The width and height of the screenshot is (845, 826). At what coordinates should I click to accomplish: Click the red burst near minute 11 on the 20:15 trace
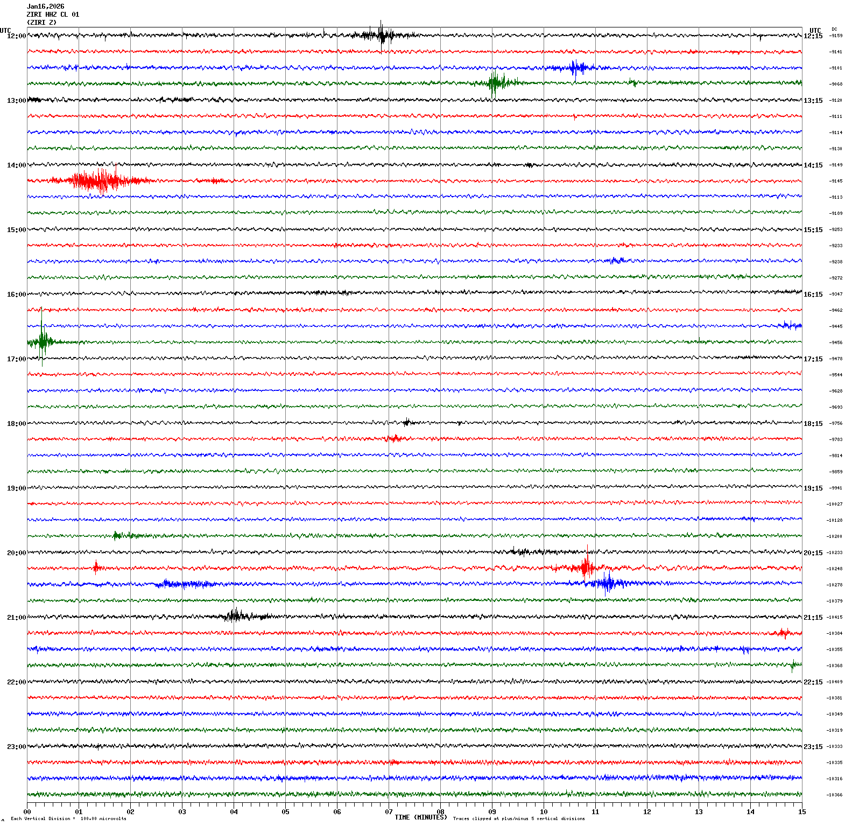[x=585, y=568]
